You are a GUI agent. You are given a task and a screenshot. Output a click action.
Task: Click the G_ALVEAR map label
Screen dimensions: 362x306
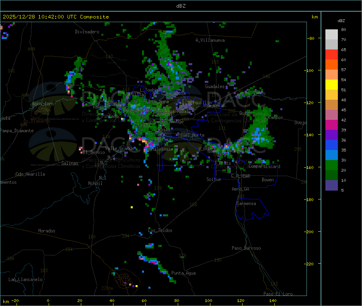241,176
